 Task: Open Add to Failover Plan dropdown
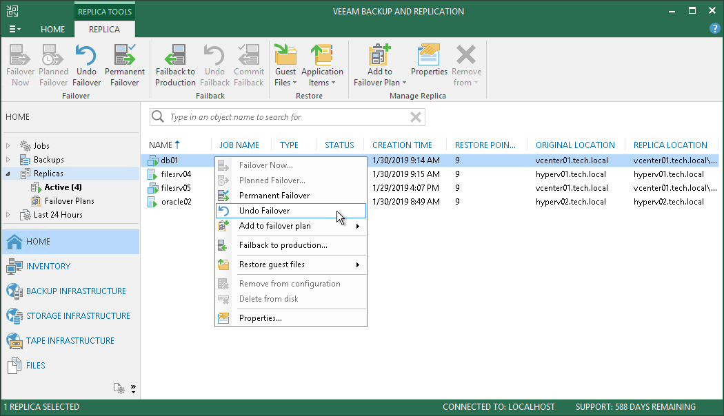pyautogui.click(x=379, y=65)
